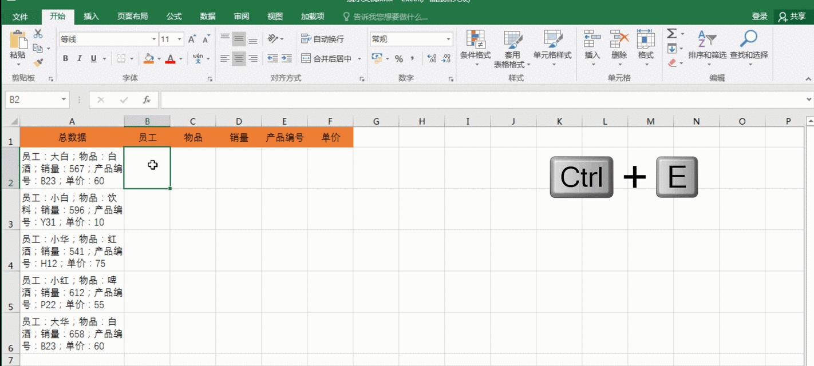Switch to the 数据 Data tab
The width and height of the screenshot is (814, 366).
208,17
